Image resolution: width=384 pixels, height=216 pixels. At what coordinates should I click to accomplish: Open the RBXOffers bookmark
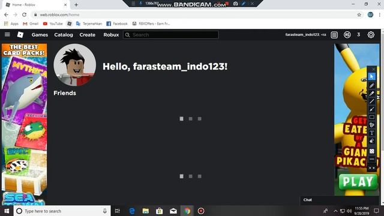coord(151,23)
